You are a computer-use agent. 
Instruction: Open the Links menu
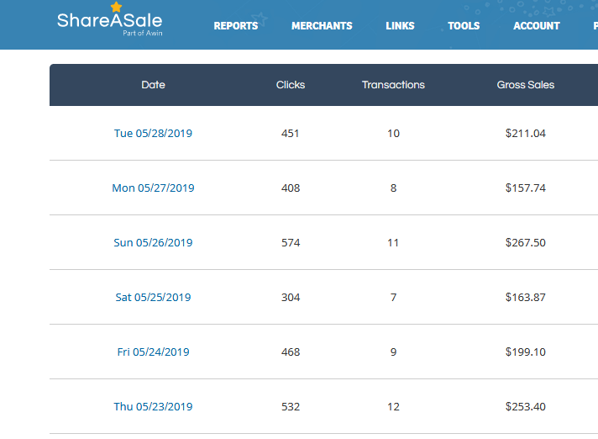pyautogui.click(x=400, y=25)
